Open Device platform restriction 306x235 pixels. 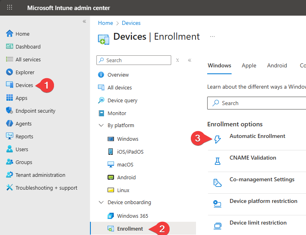click(x=264, y=201)
